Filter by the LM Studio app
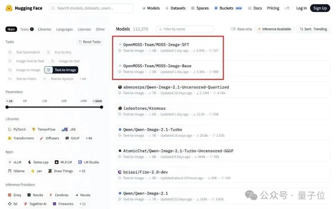336x209 pixels. (x=88, y=162)
